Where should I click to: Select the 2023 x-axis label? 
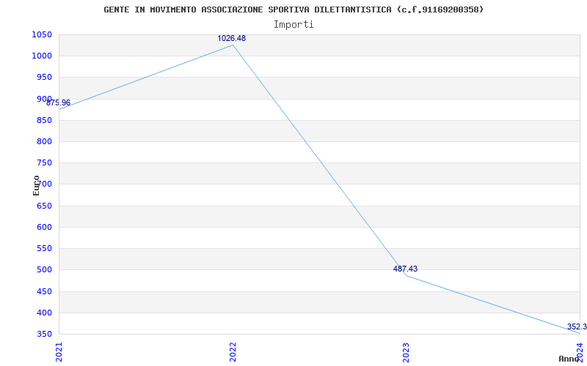pyautogui.click(x=406, y=353)
